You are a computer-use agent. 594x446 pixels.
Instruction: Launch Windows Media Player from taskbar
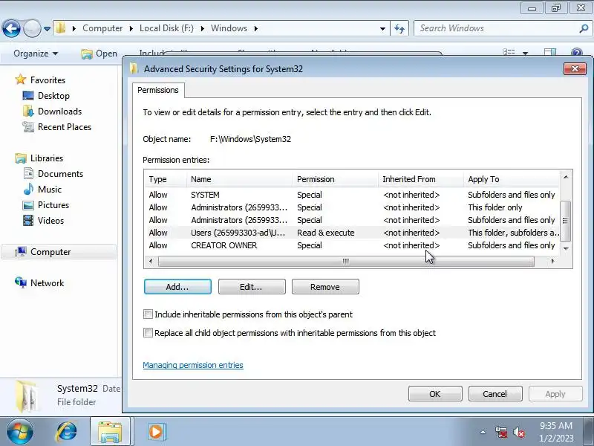point(156,432)
